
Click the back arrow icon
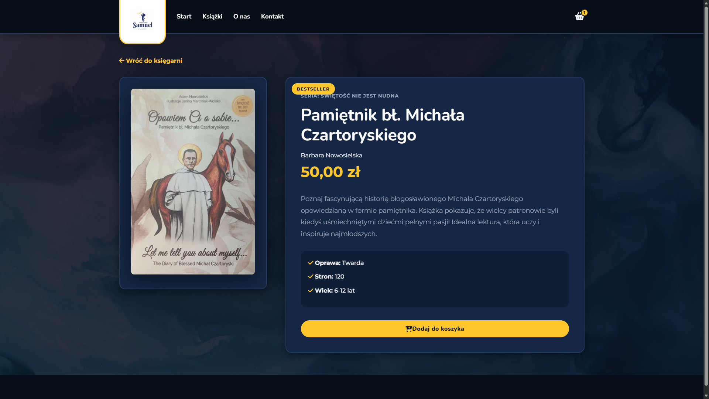tap(121, 61)
